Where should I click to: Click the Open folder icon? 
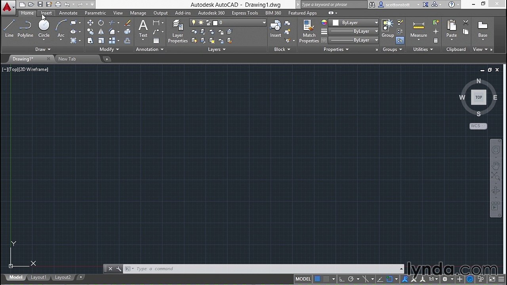pos(31,4)
